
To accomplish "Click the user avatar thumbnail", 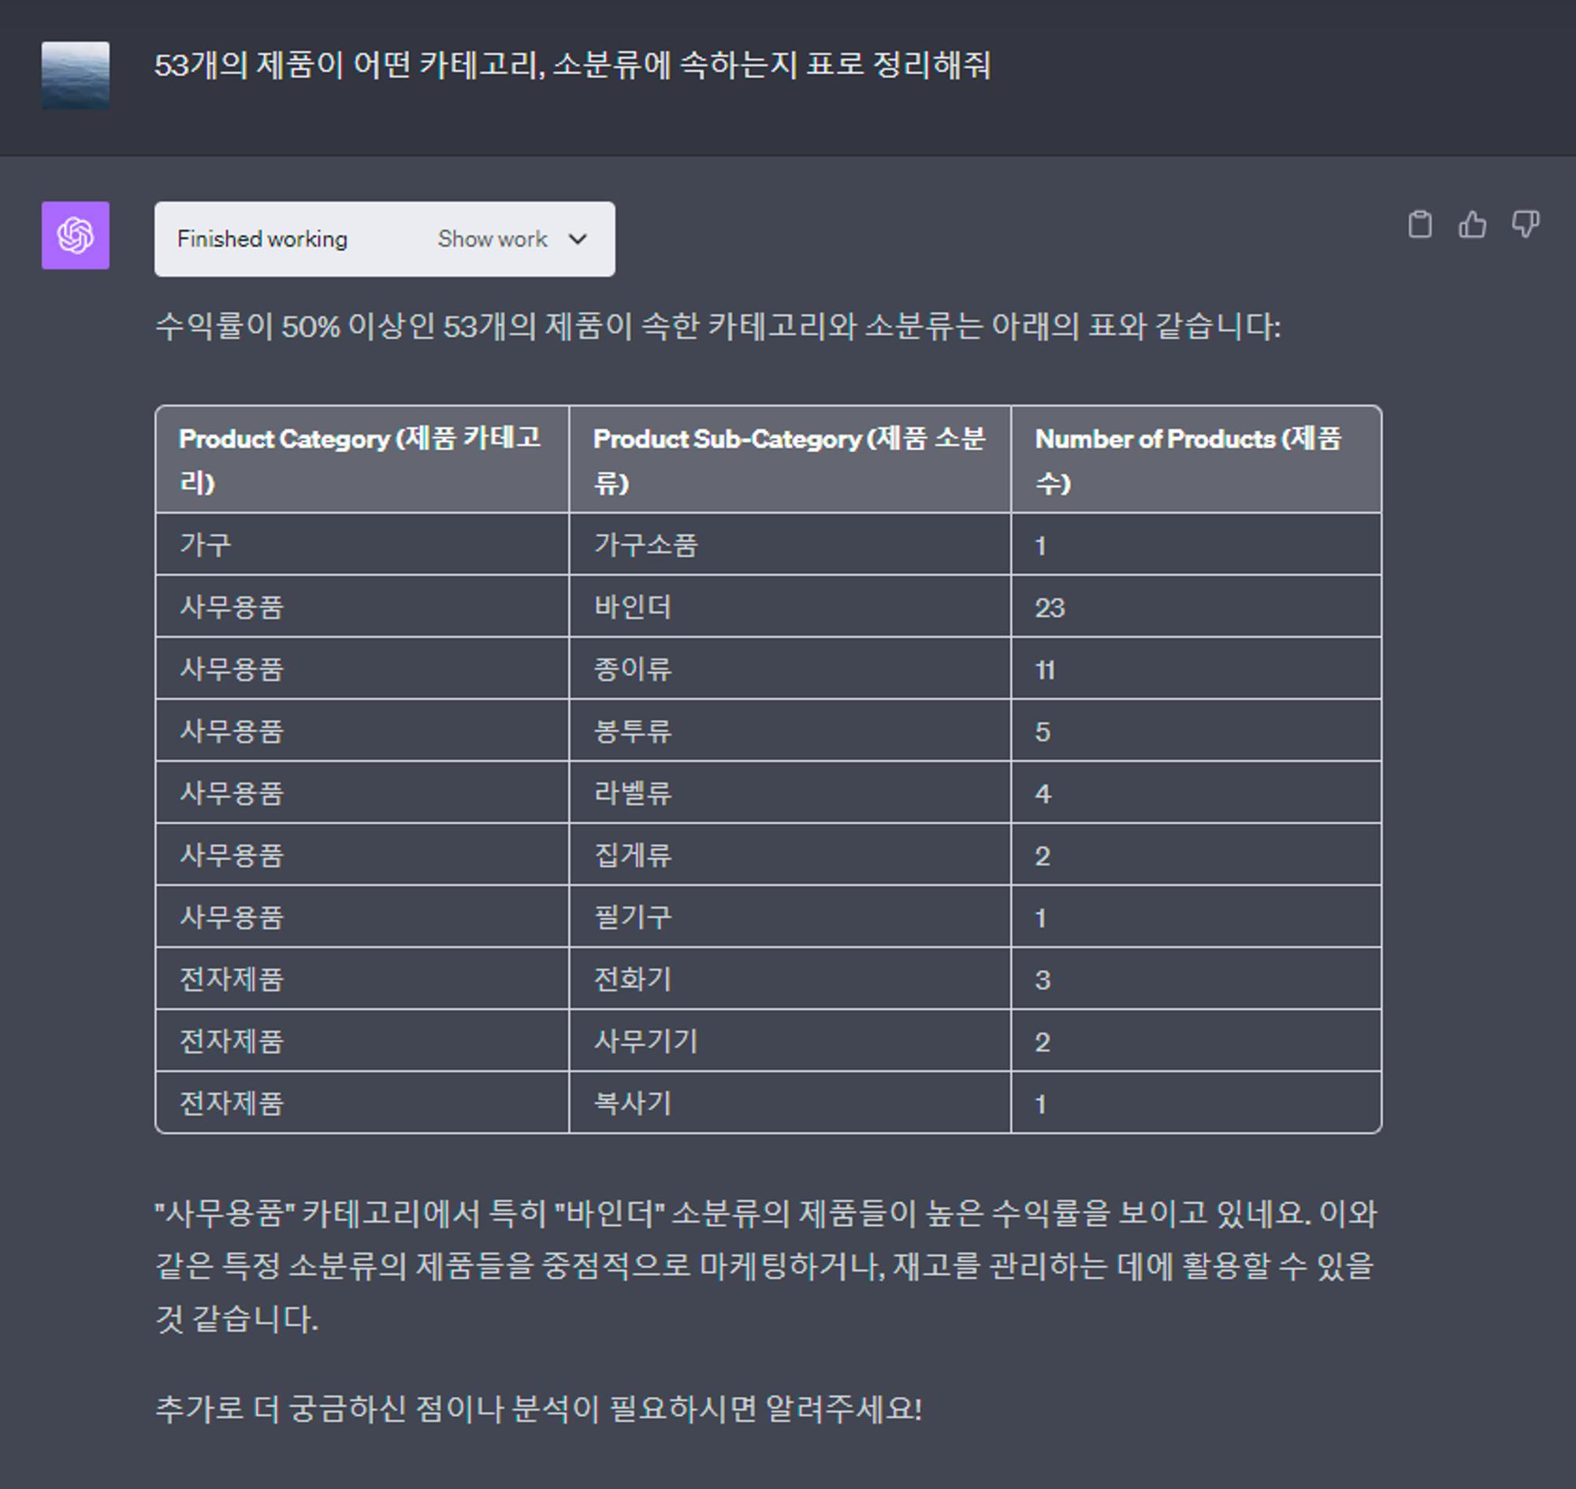I will 76,76.
